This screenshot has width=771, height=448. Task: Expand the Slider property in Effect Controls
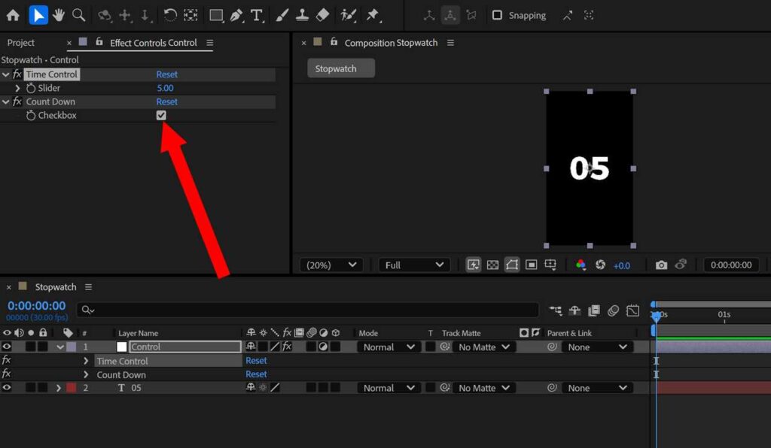tap(18, 88)
